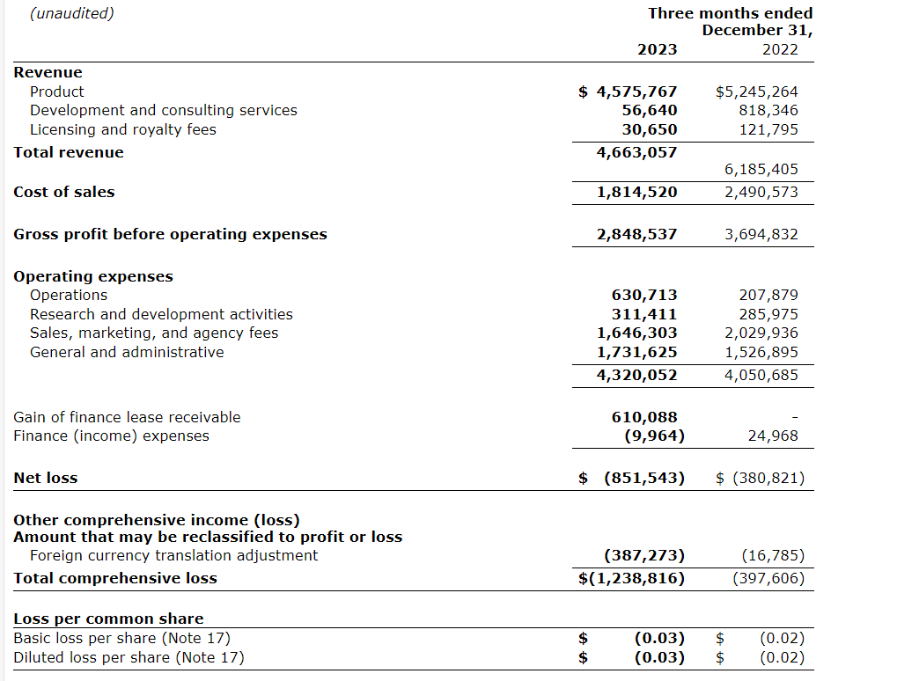
Task: Select total comprehensive loss $(1,238,816)
Action: click(631, 579)
